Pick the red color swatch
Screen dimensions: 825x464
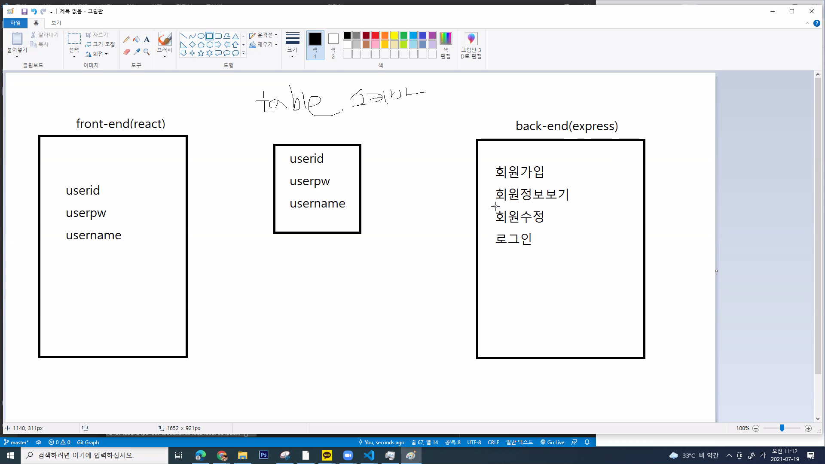point(375,35)
